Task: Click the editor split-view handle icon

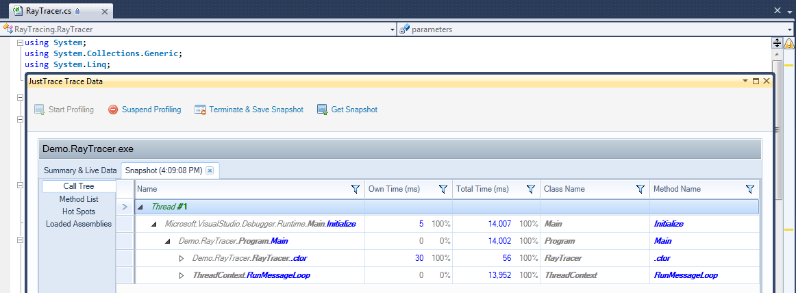Action: point(777,44)
